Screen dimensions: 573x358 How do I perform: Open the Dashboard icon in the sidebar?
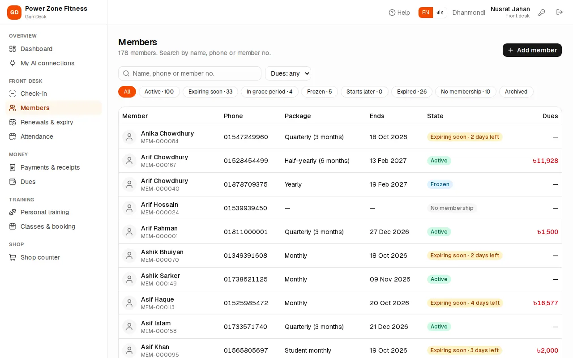[x=13, y=49]
